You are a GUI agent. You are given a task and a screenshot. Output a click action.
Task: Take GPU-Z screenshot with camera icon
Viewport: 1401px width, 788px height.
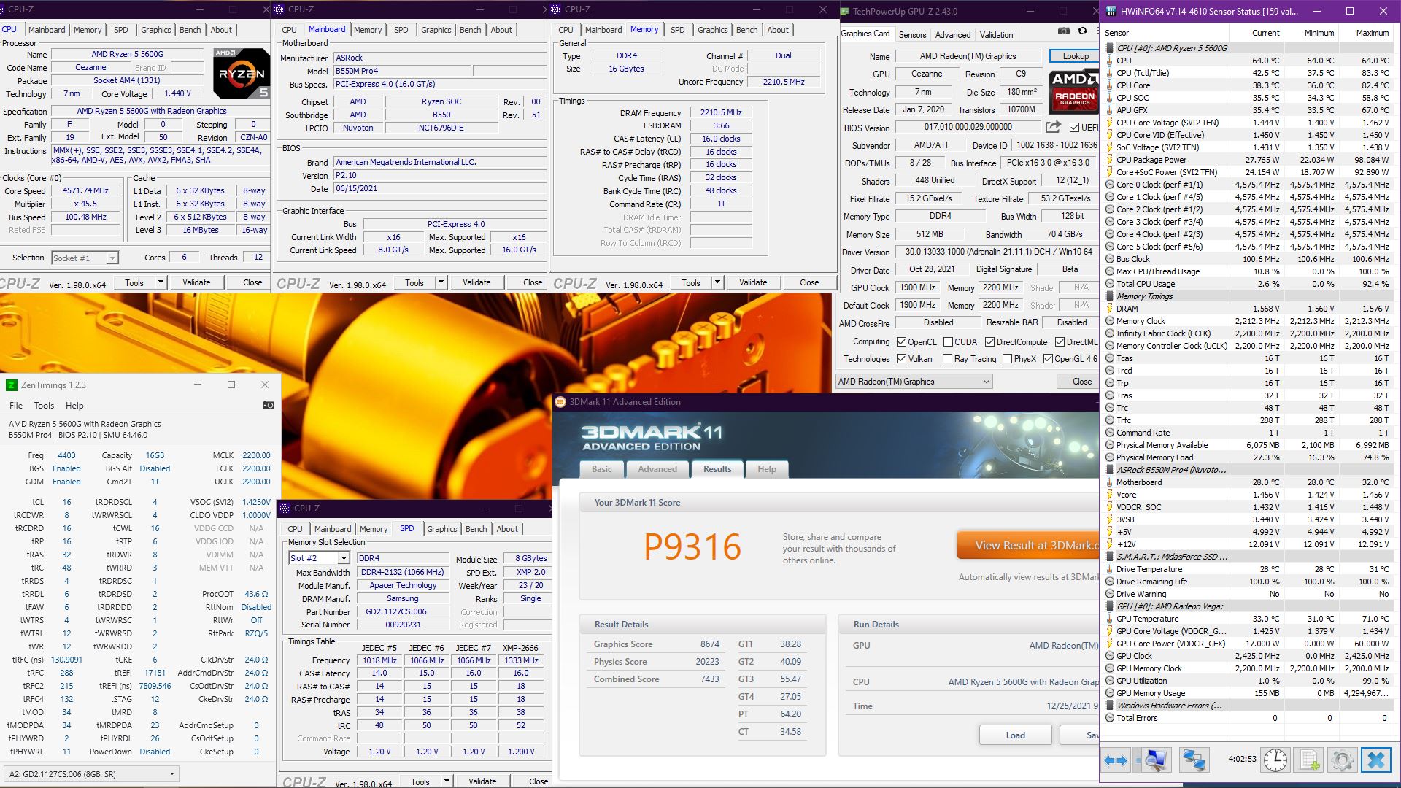tap(1064, 31)
